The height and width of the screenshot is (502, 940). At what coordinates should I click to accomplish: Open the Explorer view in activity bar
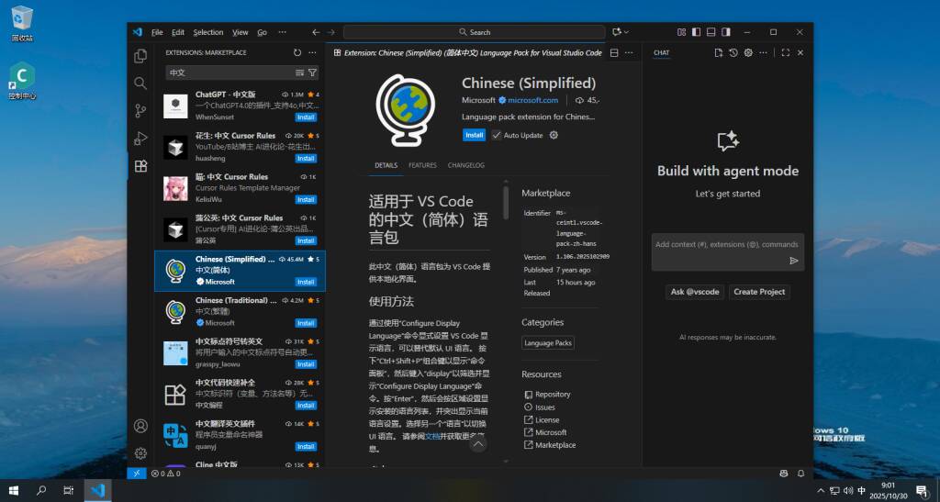[140, 56]
